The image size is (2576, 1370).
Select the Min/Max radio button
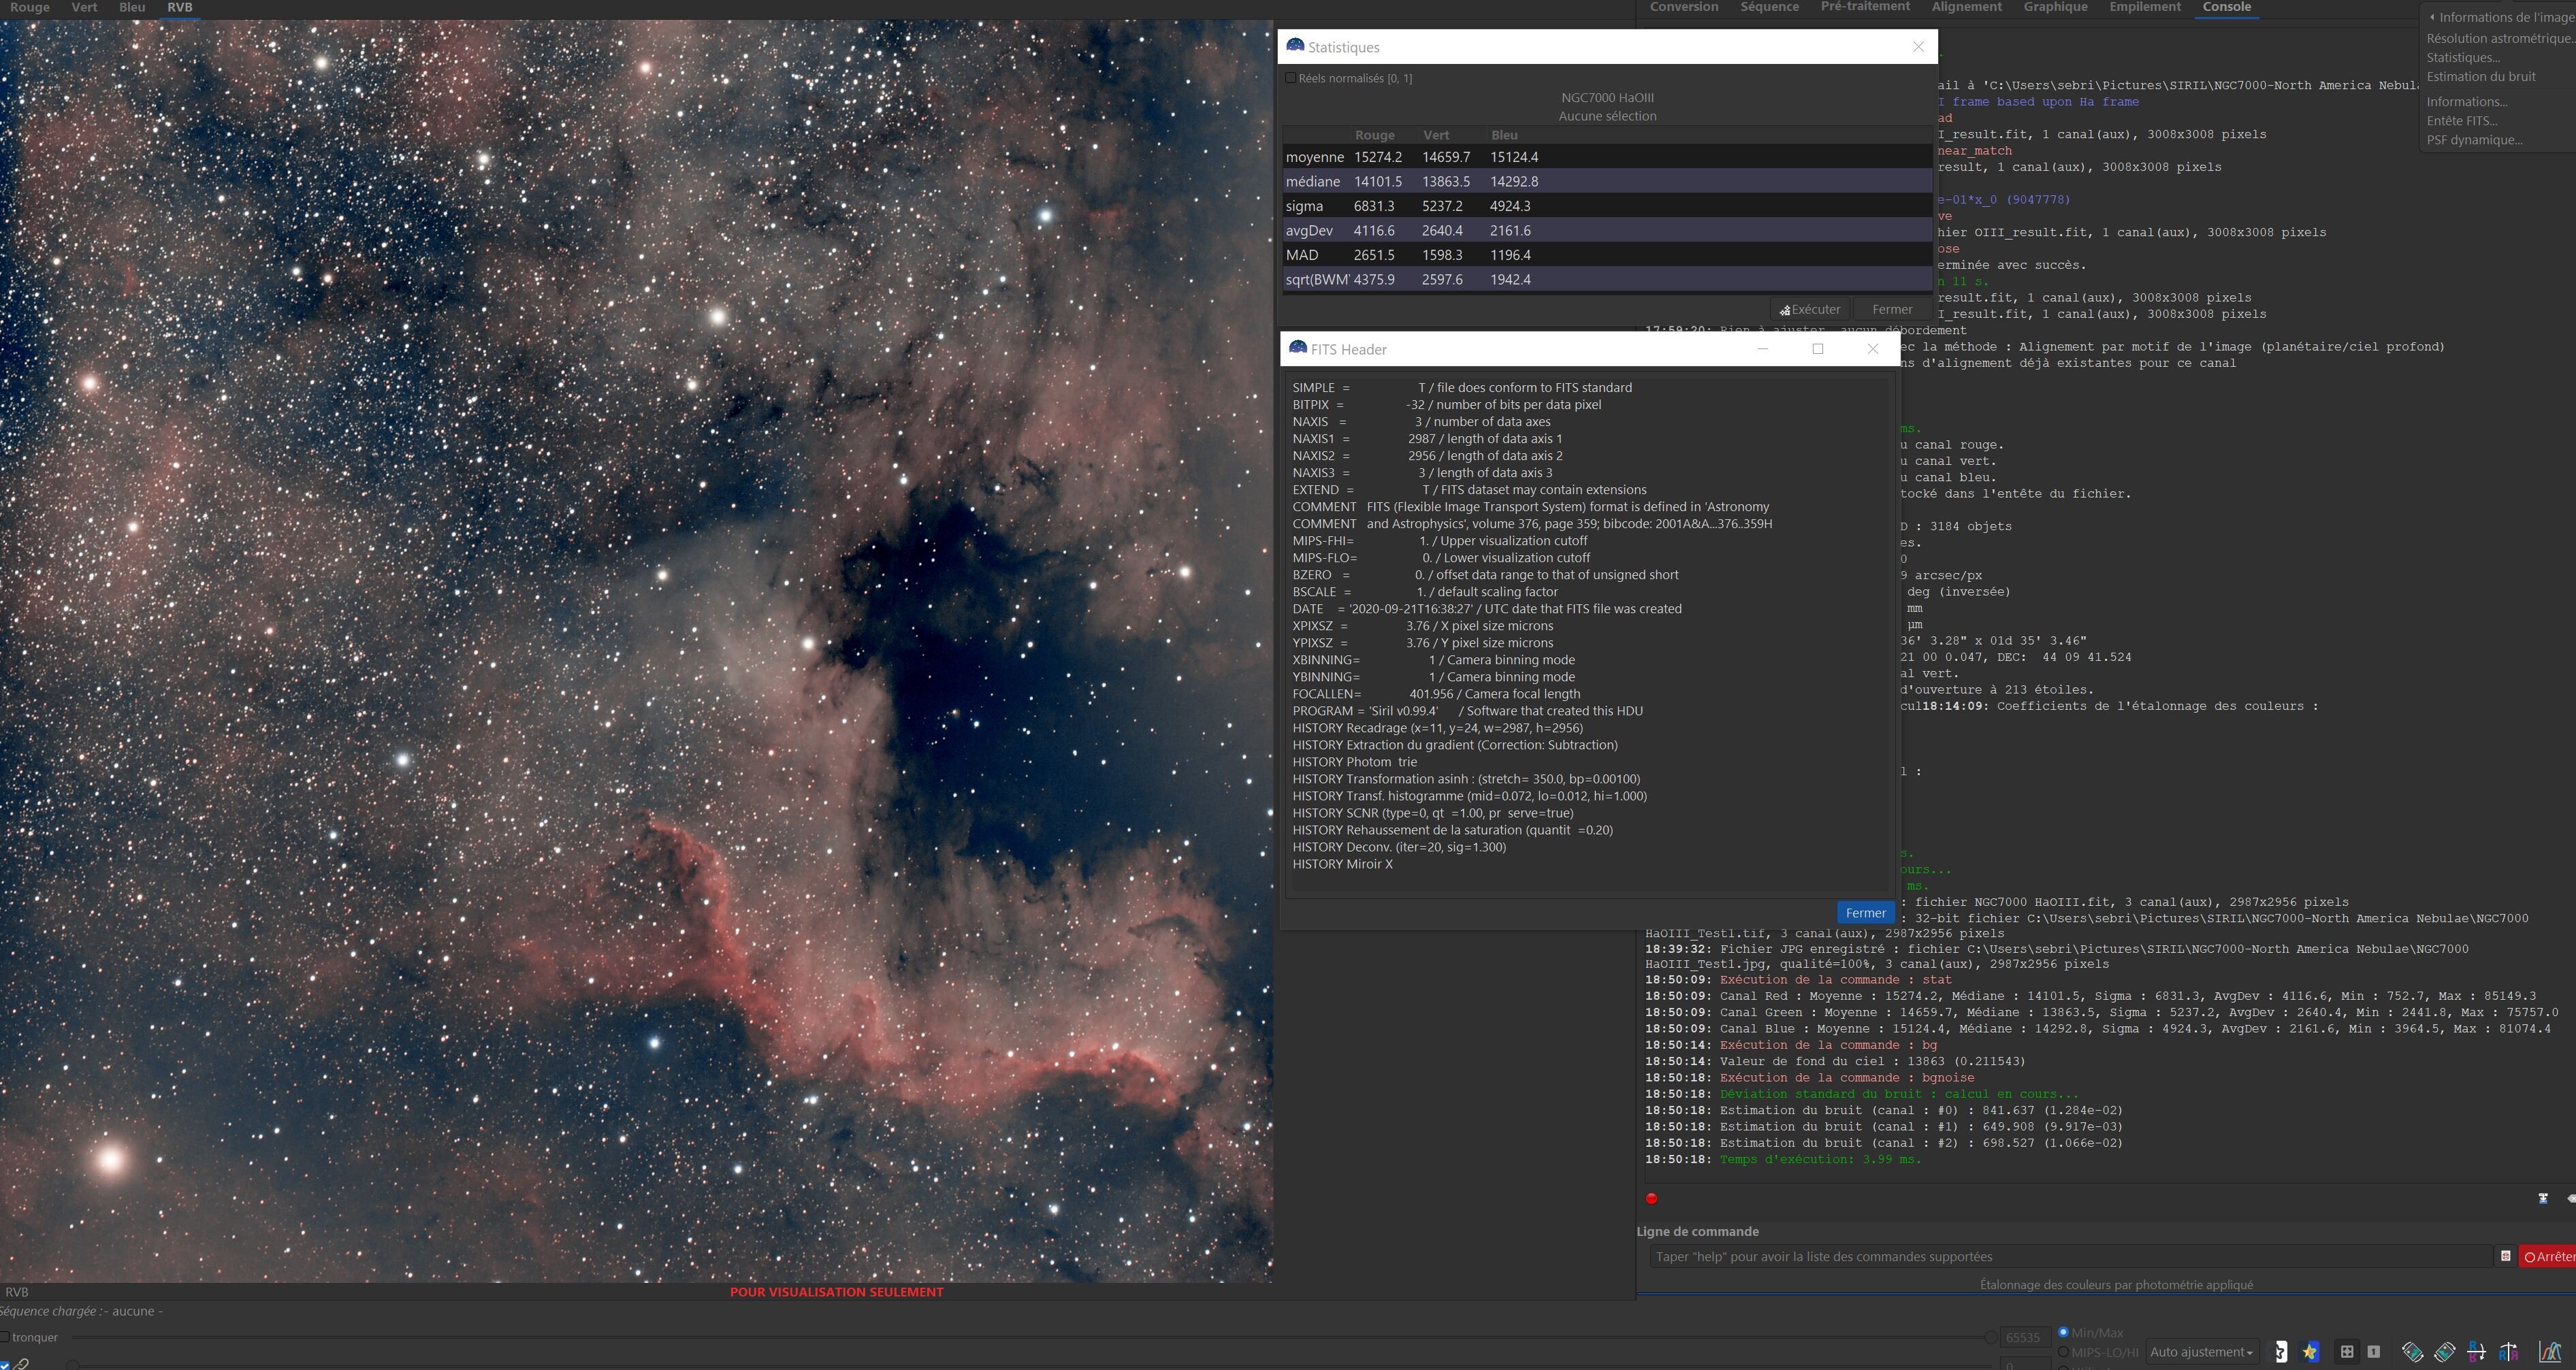click(2063, 1332)
